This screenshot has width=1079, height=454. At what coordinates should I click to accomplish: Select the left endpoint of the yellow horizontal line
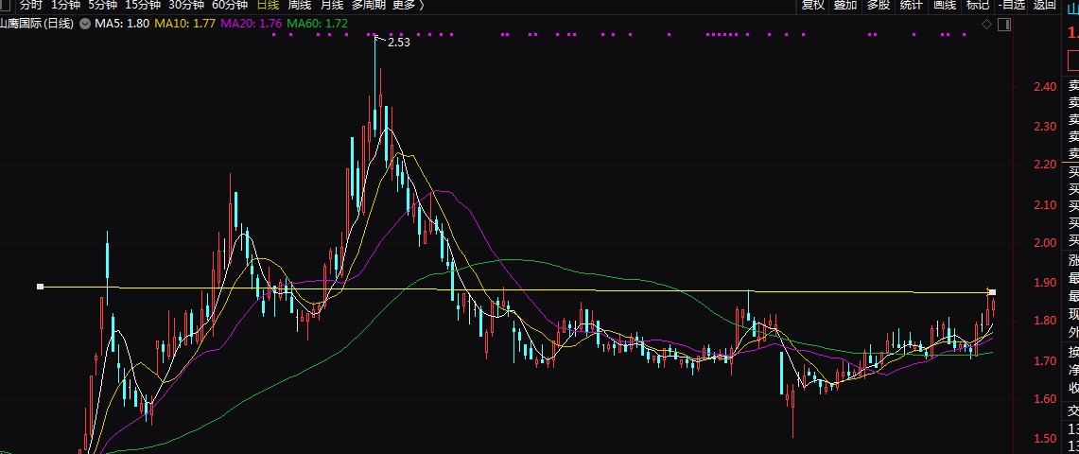pyautogui.click(x=40, y=287)
